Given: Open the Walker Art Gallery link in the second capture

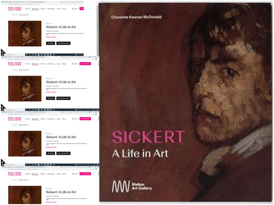Looking at the screenshot, I should pos(52,92).
